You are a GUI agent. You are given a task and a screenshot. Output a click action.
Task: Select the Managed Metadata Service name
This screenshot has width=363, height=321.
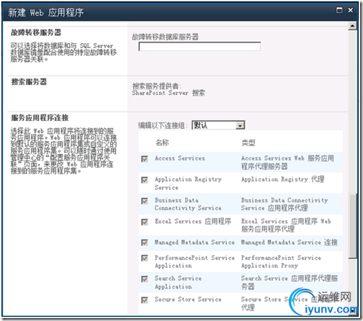tap(194, 243)
